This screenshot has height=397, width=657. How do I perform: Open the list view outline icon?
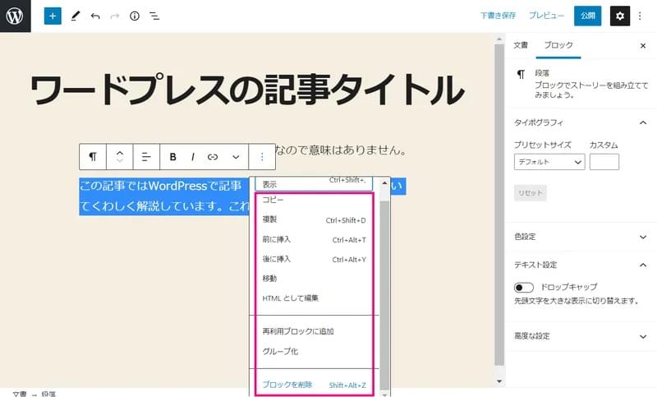pyautogui.click(x=154, y=16)
